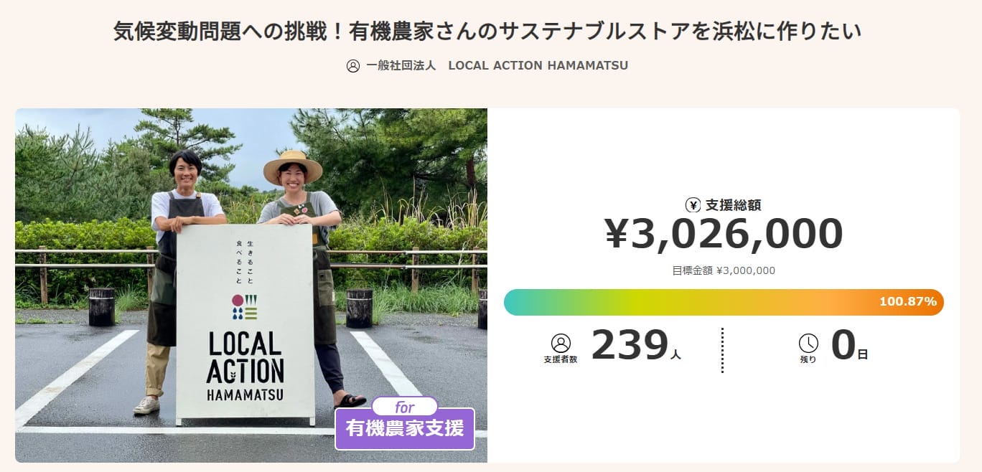Click the supporter person icon above 支援者数

(561, 343)
